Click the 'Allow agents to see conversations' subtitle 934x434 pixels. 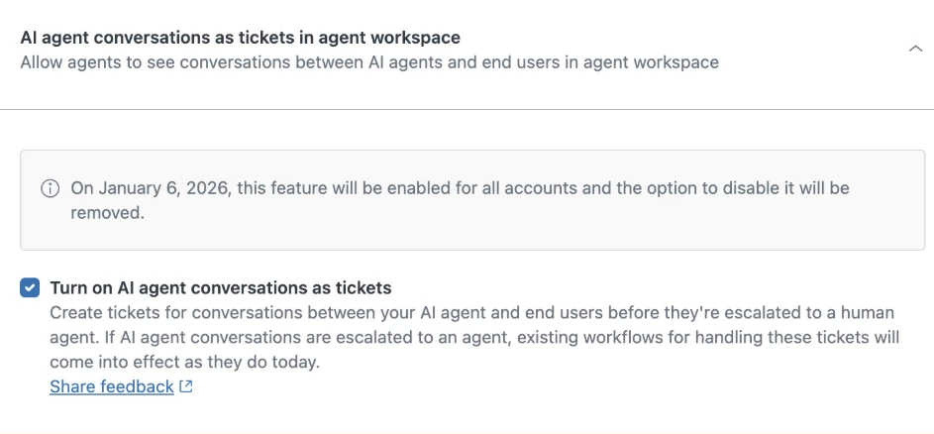tap(369, 62)
